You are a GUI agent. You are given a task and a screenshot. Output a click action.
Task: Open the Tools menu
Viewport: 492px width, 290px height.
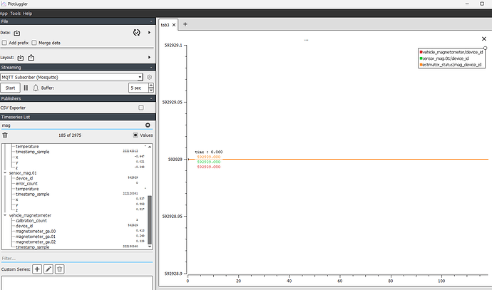(15, 14)
